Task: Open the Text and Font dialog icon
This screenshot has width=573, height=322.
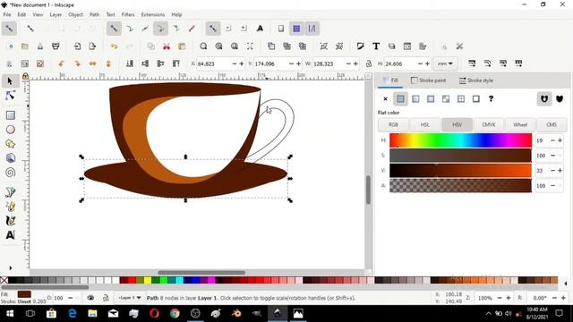Action: (x=376, y=47)
